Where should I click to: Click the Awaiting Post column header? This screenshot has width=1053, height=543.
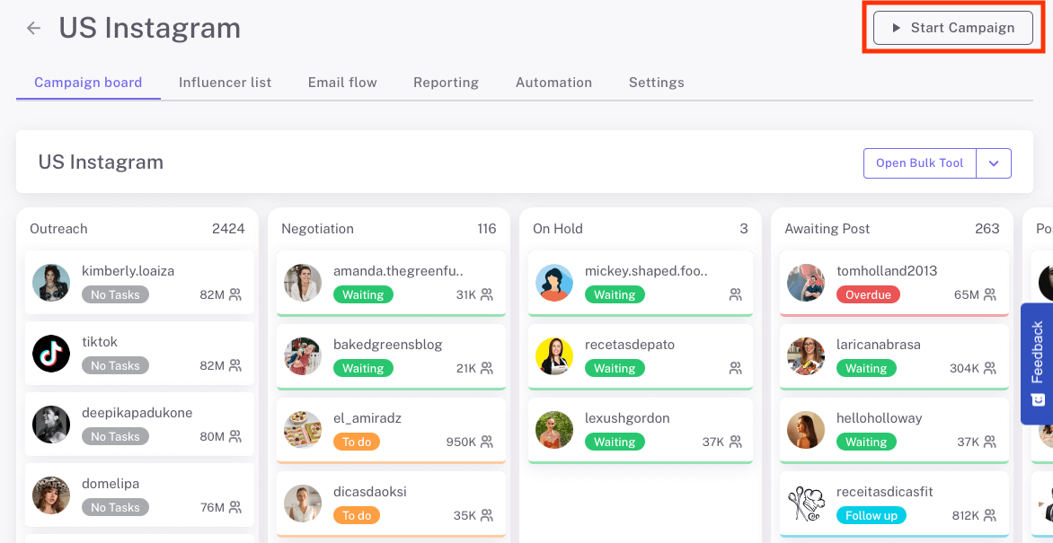(x=827, y=228)
